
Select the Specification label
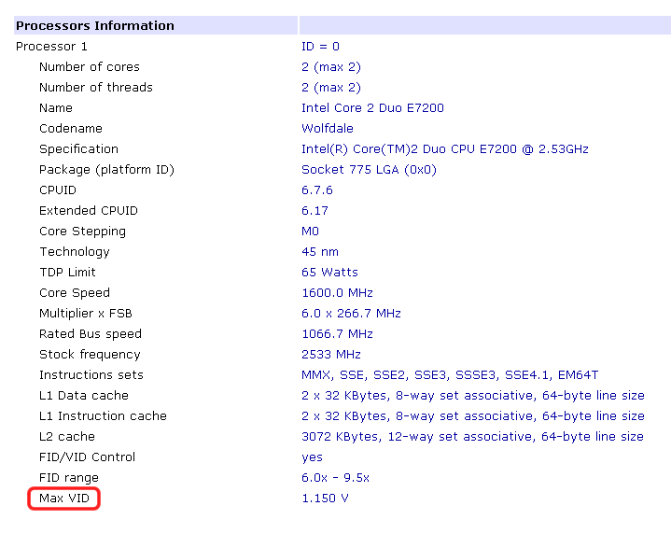[78, 149]
